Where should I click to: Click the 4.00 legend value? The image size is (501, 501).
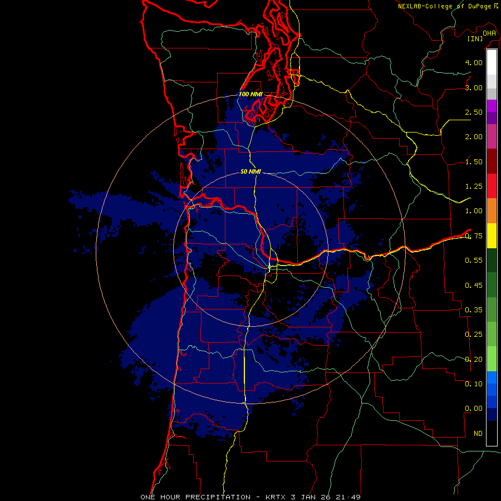474,62
